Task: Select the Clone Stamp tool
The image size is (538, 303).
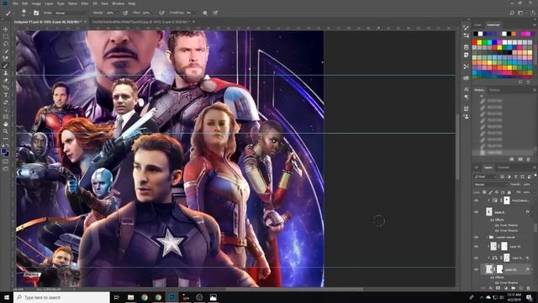Action: pyautogui.click(x=6, y=73)
